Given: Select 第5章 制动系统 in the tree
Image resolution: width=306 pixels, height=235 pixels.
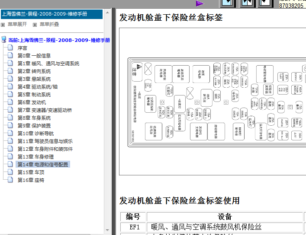Looking at the screenshot, I should tap(34, 95).
